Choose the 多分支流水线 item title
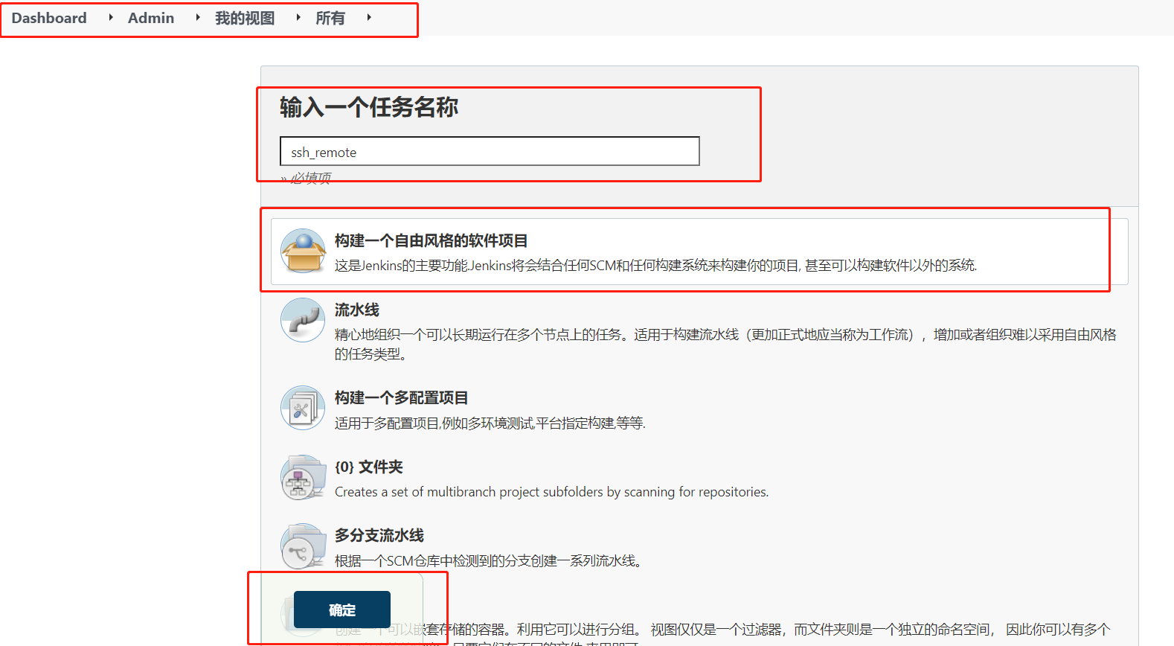Screen dimensions: 1174x646 pos(379,535)
